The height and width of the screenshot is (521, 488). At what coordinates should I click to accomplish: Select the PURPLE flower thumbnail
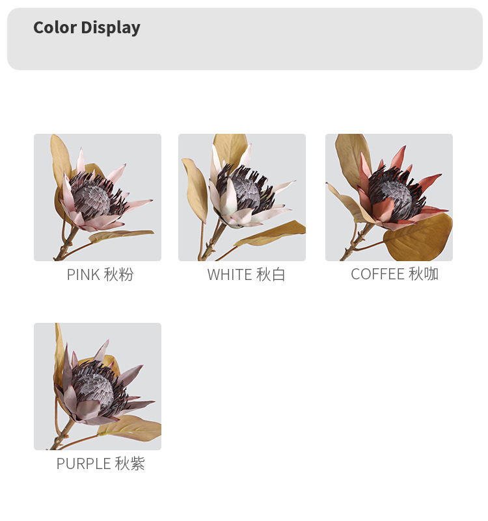pos(98,387)
